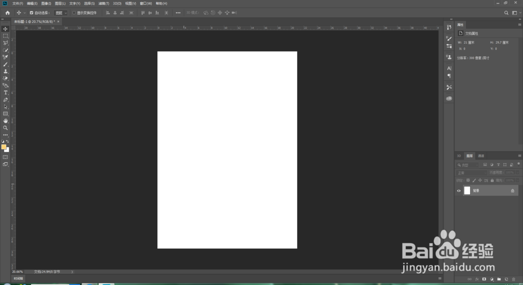Select the Eraser tool

5,79
